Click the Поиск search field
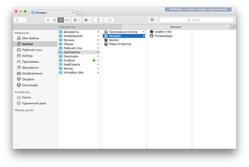 (196, 20)
